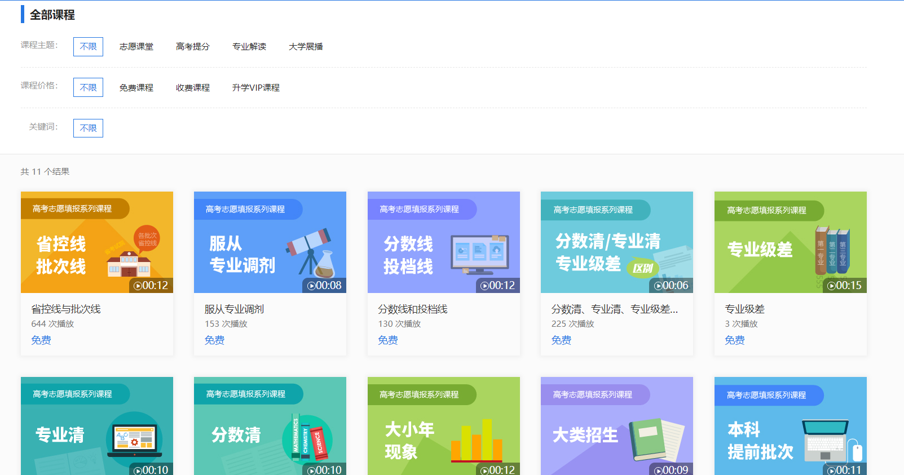
Task: Filter courses by 志愿课堂 theme
Action: (x=136, y=47)
